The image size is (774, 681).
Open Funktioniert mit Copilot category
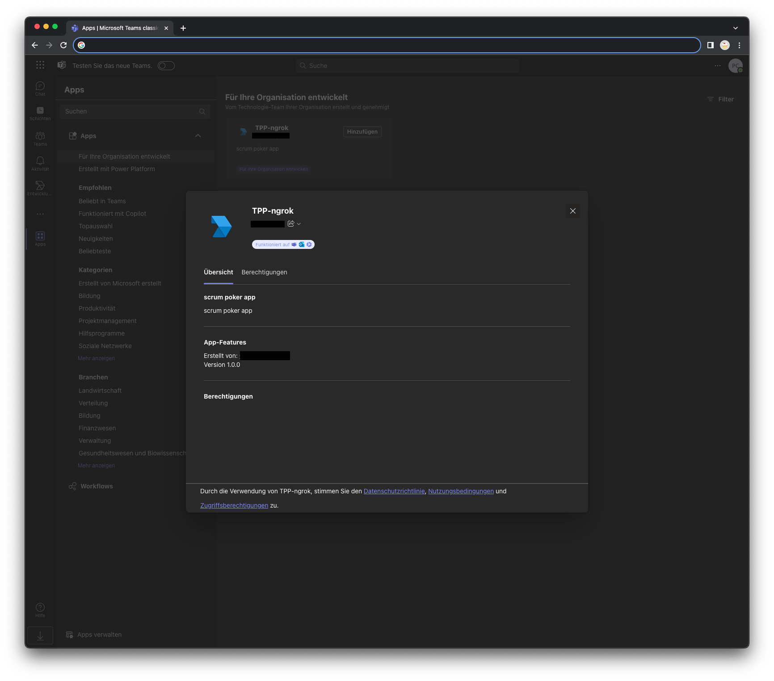112,214
